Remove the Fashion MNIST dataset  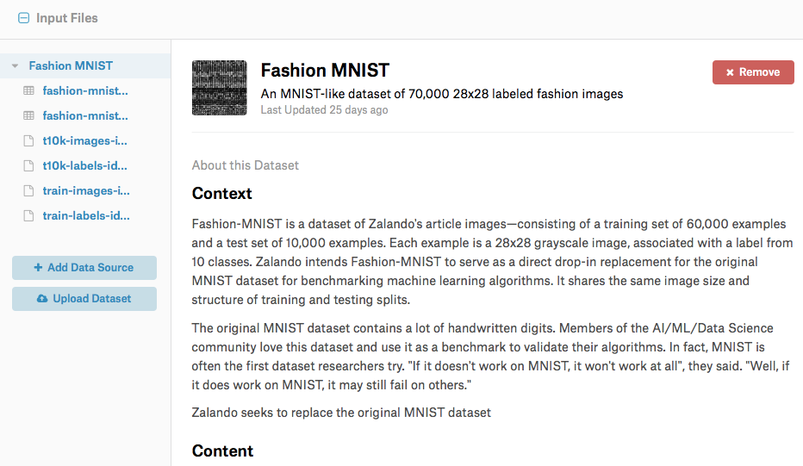point(753,72)
